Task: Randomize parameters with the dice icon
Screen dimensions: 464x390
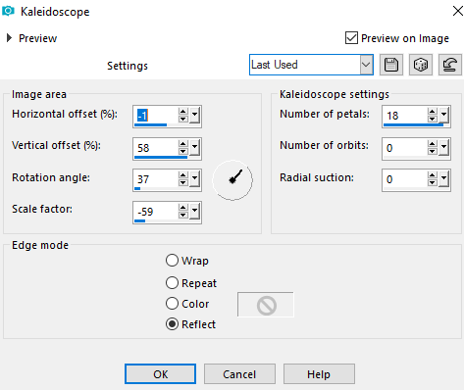Action: (x=421, y=65)
